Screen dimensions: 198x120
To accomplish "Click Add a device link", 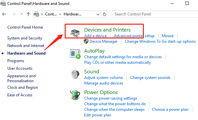I will tap(95, 36).
